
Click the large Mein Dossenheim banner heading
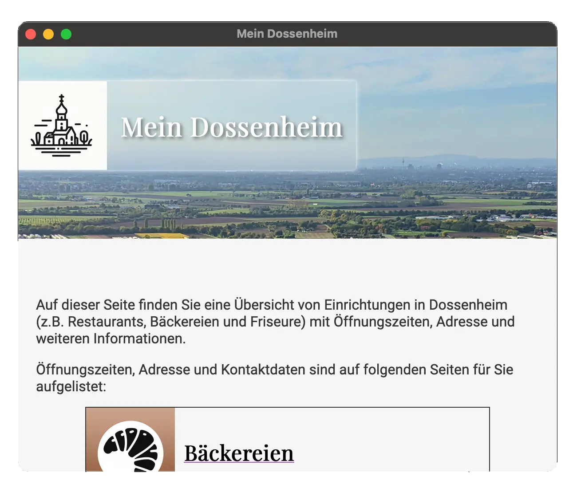[232, 127]
